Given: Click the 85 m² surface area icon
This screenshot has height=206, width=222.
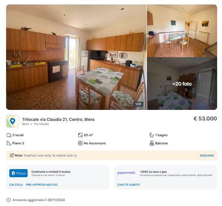Looking at the screenshot, I should [x=80, y=135].
